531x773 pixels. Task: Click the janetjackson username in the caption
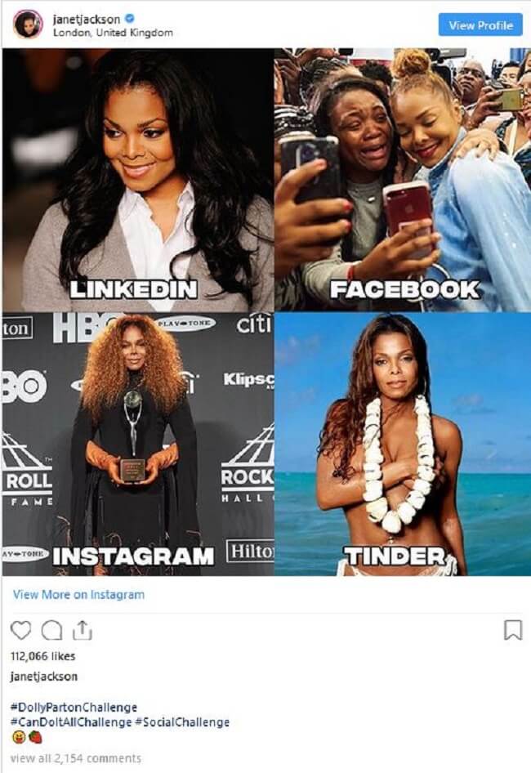tap(44, 676)
